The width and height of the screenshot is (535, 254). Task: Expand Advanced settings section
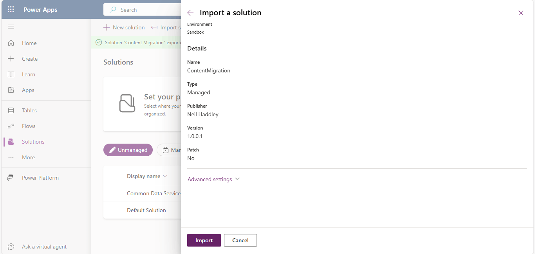coord(213,179)
